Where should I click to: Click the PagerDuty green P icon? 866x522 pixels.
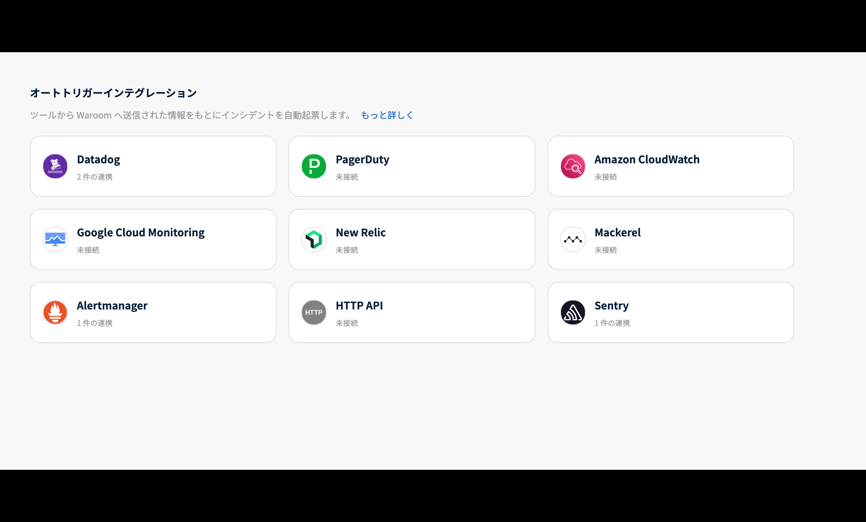314,166
